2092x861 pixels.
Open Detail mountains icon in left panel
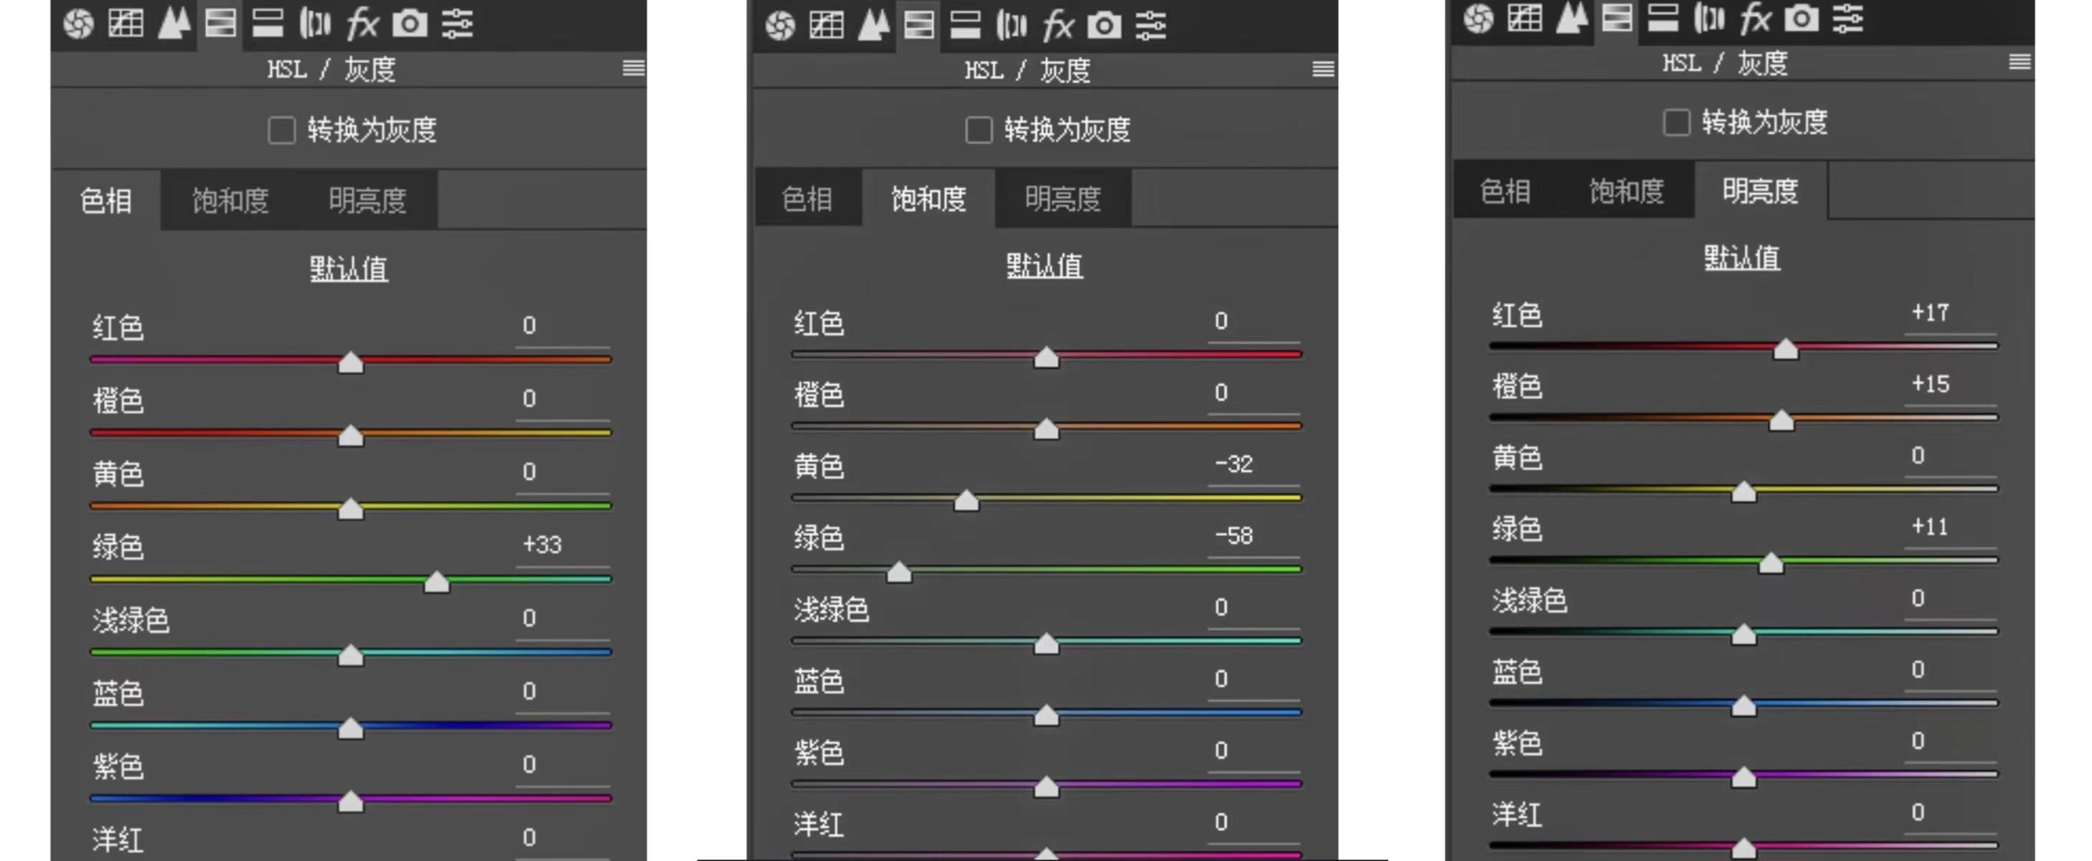pyautogui.click(x=173, y=23)
